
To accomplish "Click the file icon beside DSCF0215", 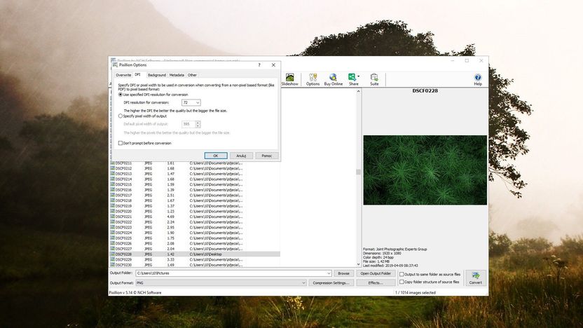I will pos(112,184).
